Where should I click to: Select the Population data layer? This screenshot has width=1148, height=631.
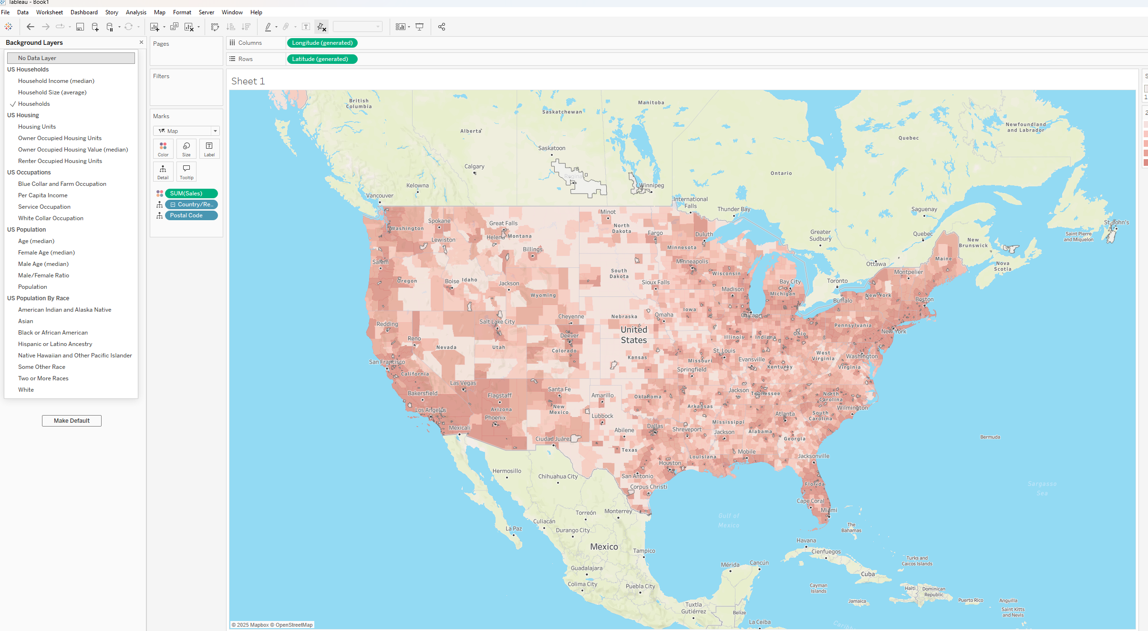point(32,287)
